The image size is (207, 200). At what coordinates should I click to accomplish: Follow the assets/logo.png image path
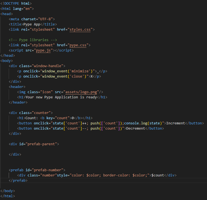81,92
